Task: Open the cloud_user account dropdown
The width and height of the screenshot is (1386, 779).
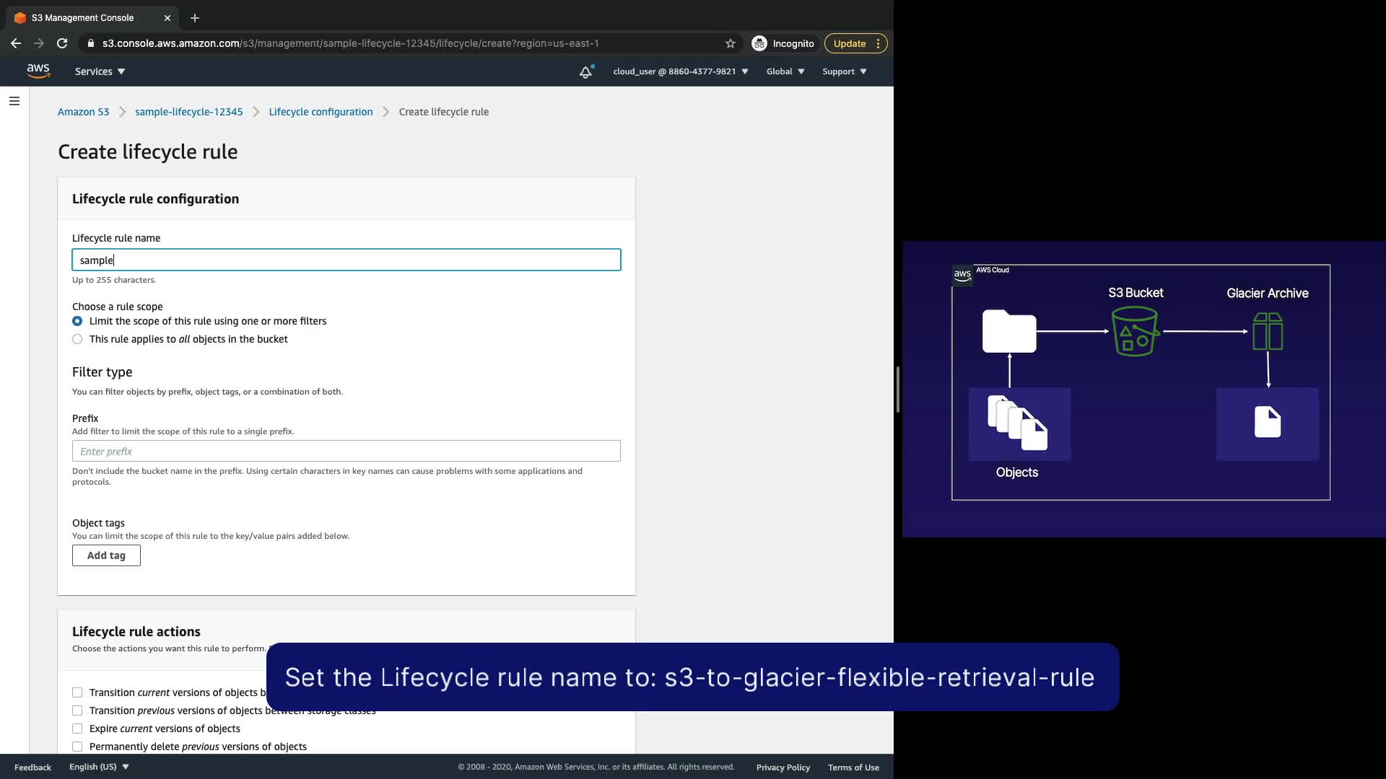Action: coord(680,71)
